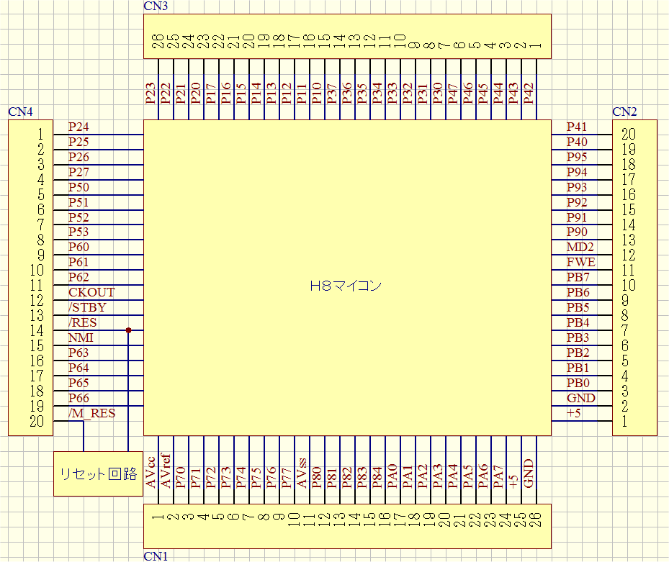Select the P60 net label

78,247
